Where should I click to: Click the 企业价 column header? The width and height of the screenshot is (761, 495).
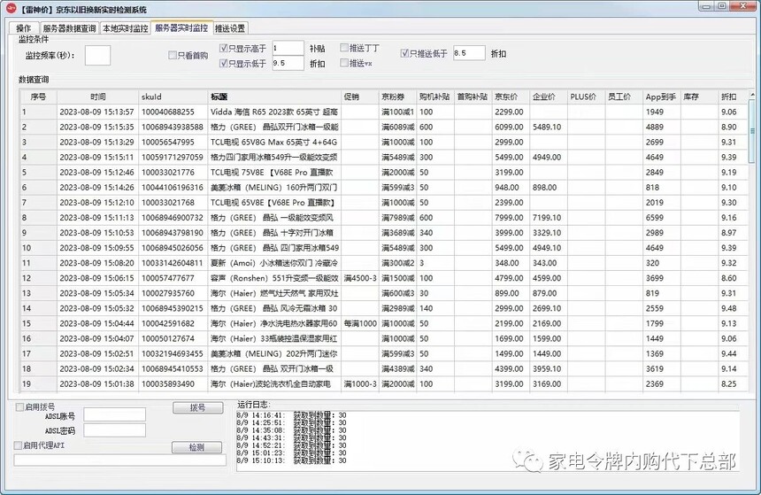549,97
